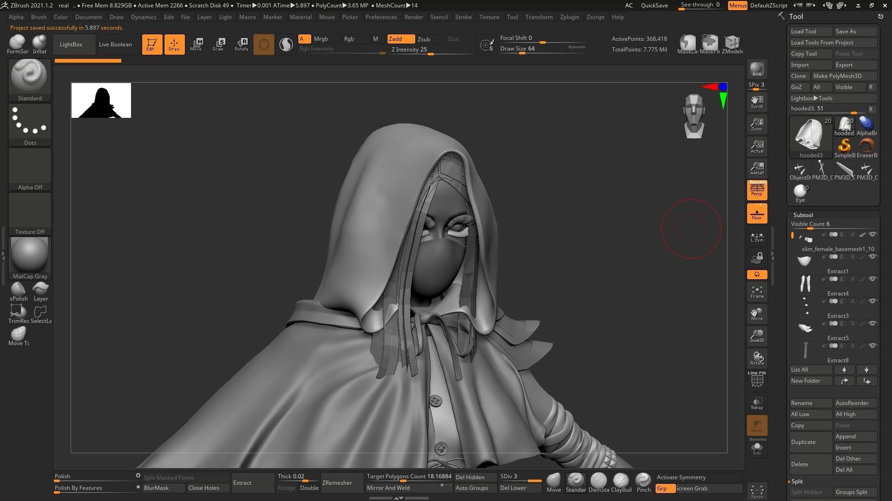
Task: Click the Zoom canvas icon
Action: click(757, 124)
